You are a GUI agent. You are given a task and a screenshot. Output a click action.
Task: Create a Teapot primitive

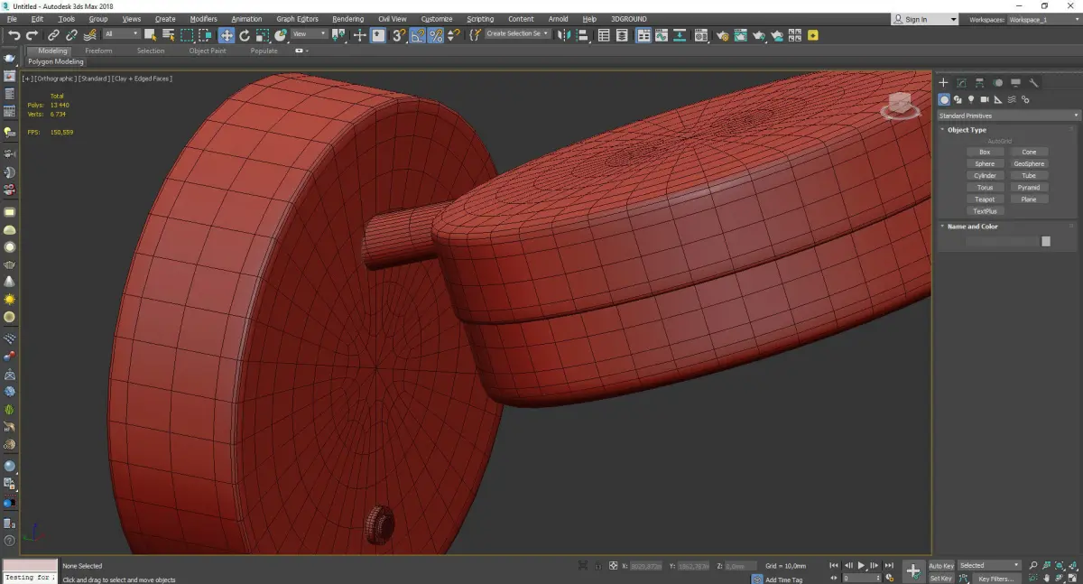(x=985, y=199)
